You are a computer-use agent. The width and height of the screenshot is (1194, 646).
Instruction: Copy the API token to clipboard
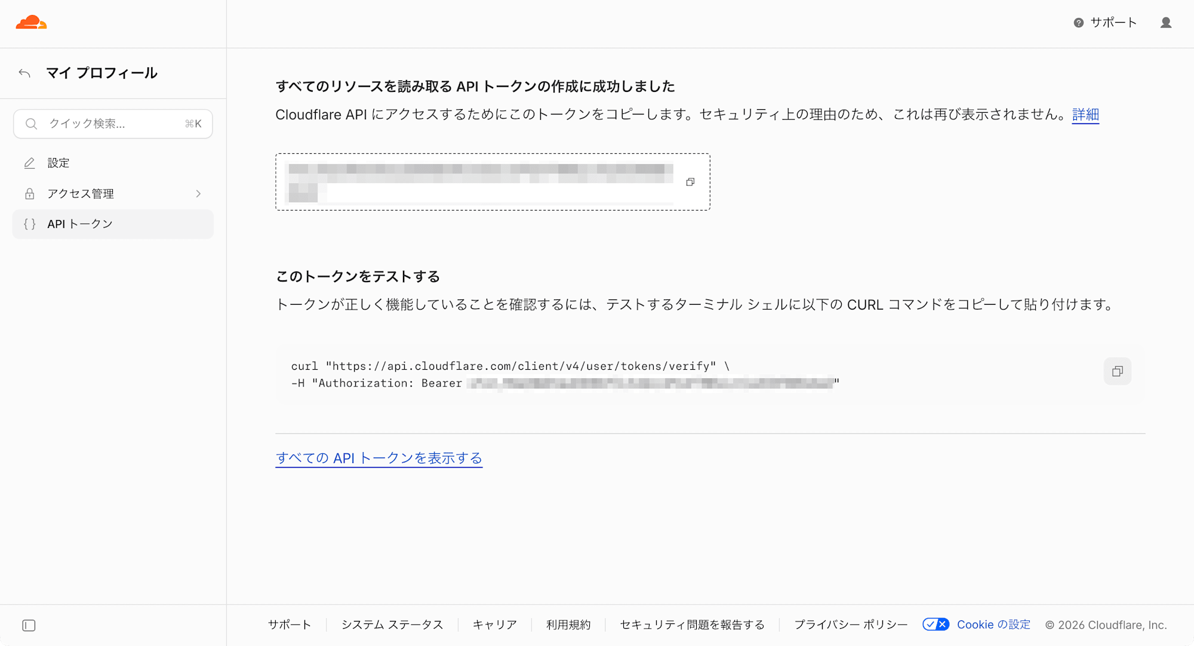(x=690, y=182)
